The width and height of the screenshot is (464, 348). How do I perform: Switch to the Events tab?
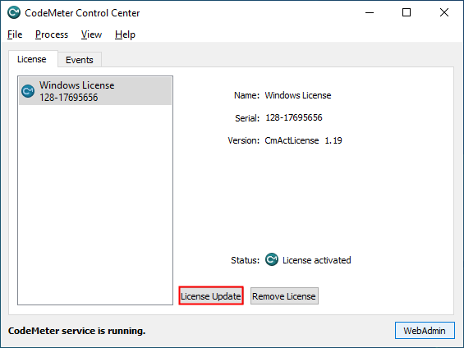[80, 60]
